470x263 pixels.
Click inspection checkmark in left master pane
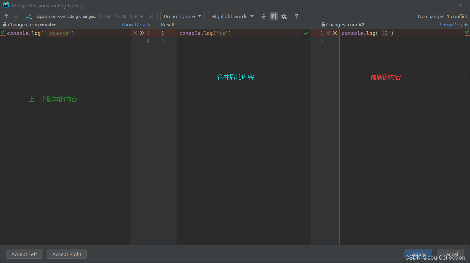click(3, 32)
